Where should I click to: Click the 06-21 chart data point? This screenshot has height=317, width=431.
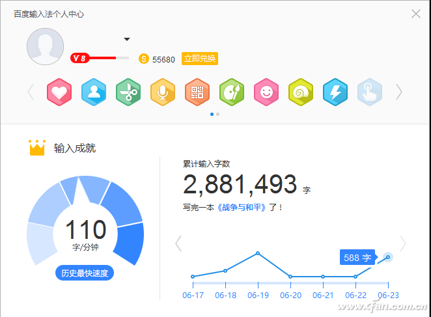323,277
